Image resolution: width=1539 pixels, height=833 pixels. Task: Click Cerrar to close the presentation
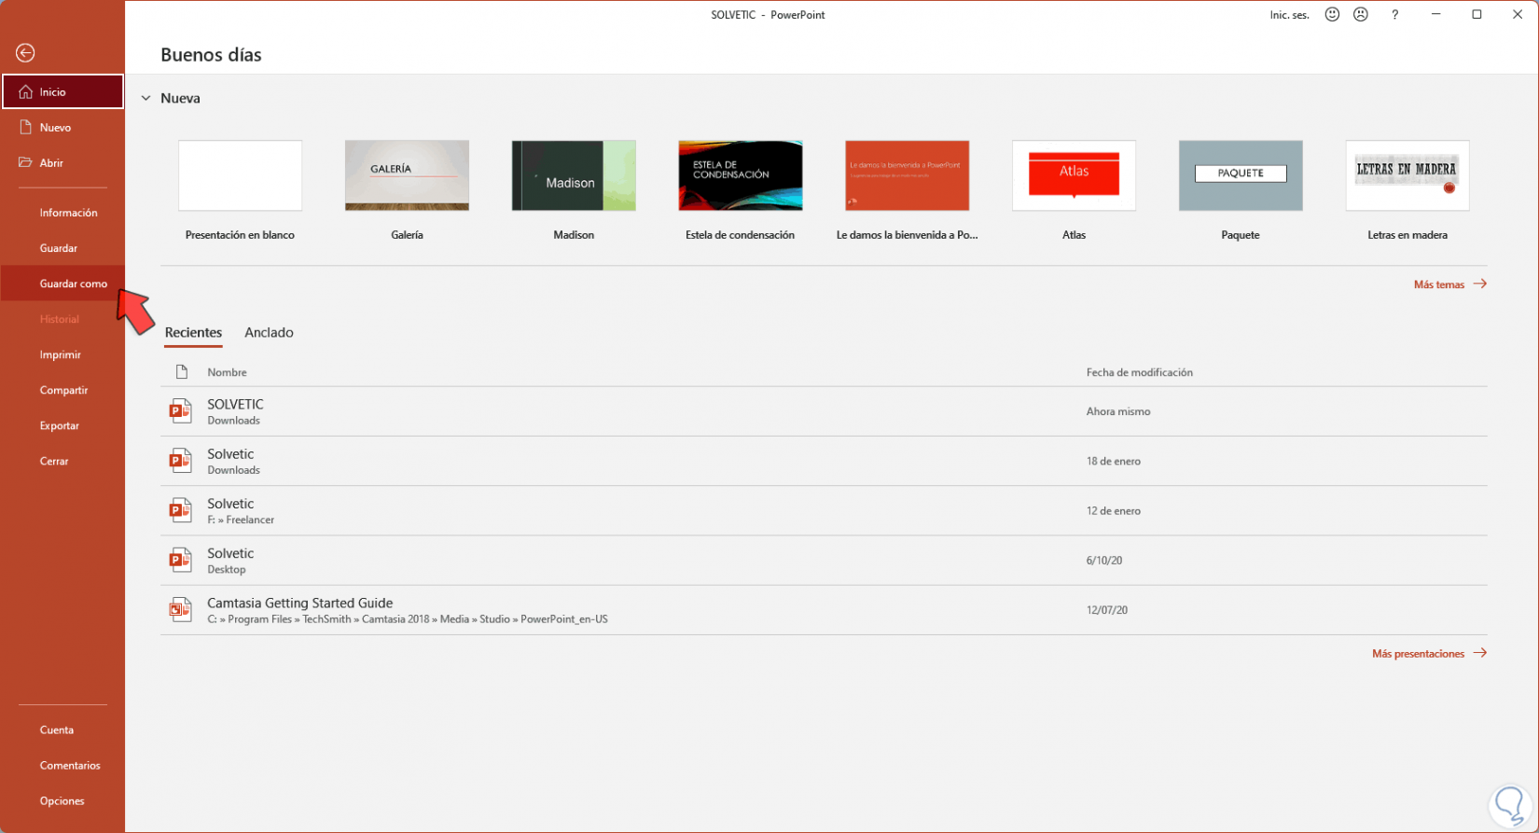point(62,461)
